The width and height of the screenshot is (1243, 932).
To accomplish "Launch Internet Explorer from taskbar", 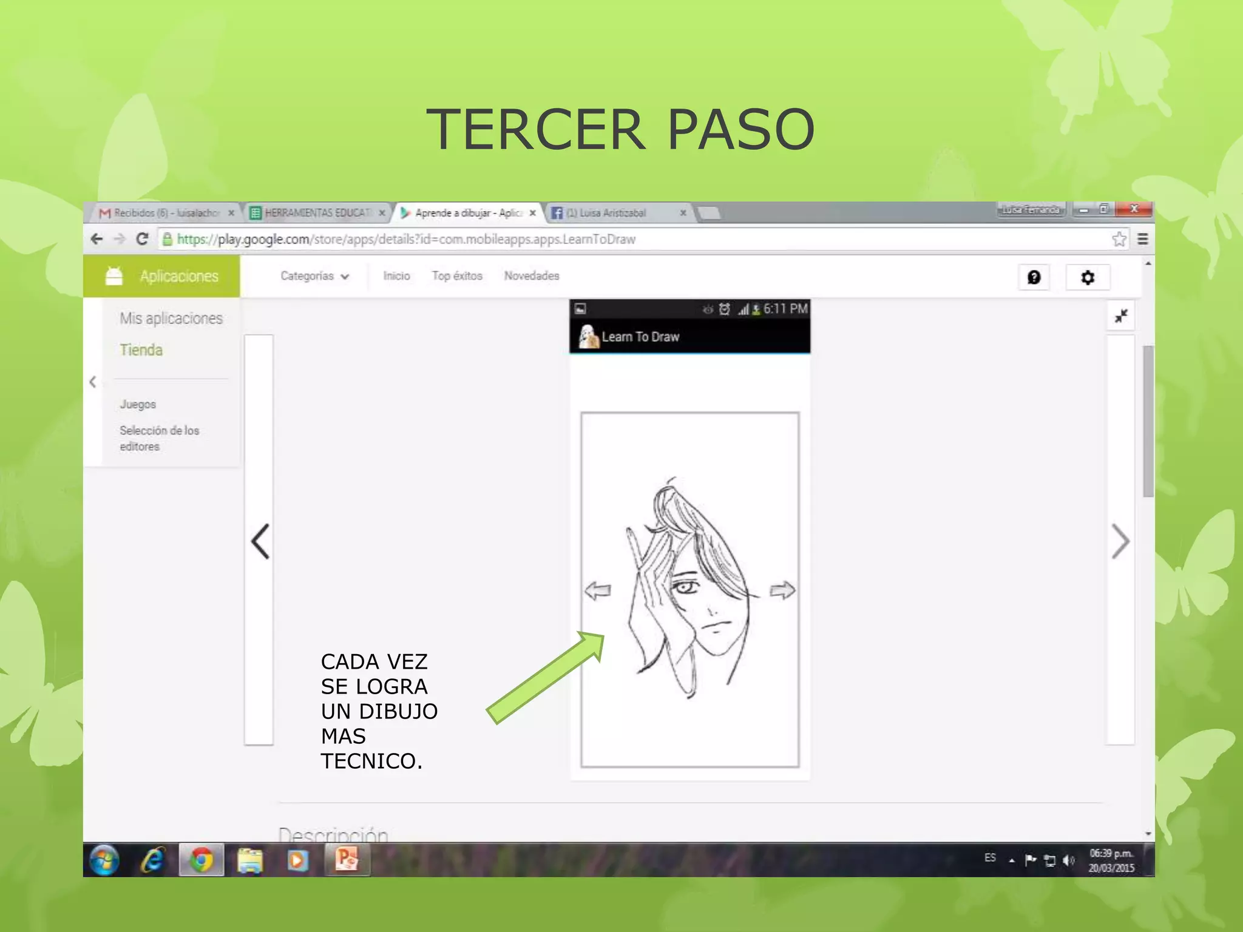I will (x=153, y=860).
